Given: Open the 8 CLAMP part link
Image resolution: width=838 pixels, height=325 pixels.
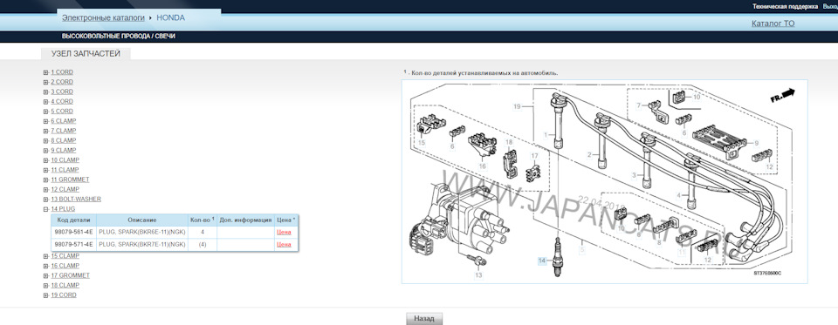Looking at the screenshot, I should [64, 140].
